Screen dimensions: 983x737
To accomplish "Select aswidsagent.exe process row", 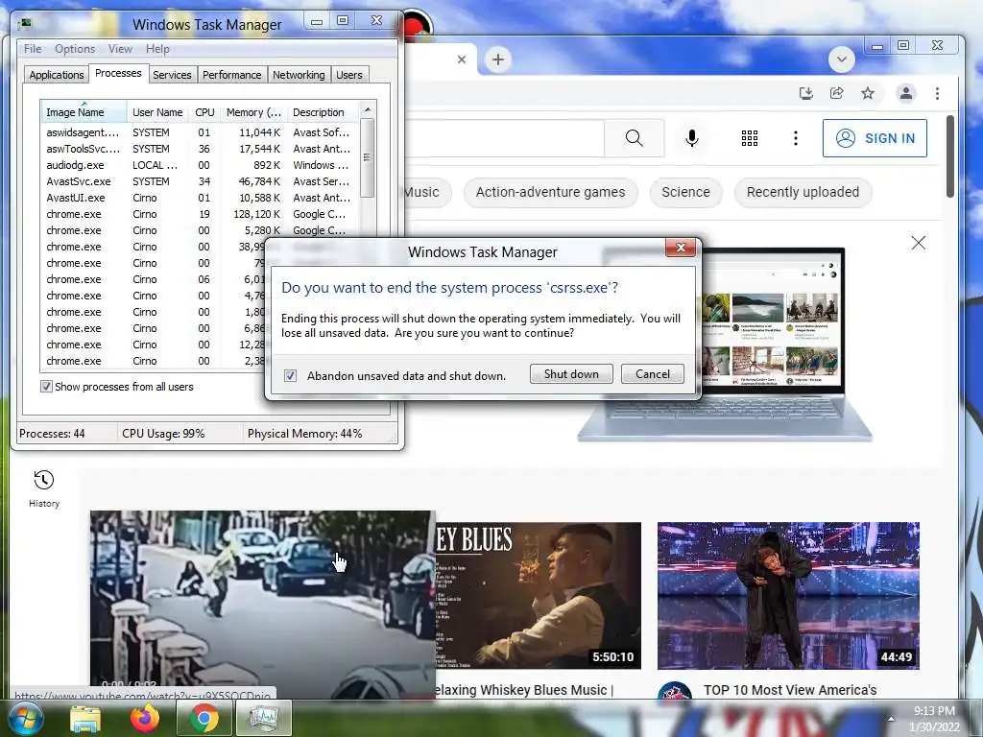I will pyautogui.click(x=201, y=132).
